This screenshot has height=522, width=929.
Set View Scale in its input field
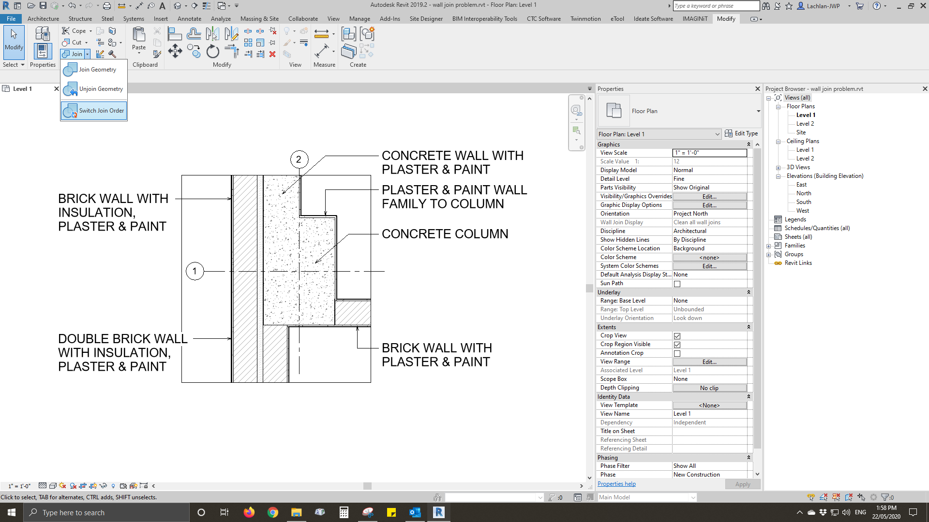click(x=709, y=153)
